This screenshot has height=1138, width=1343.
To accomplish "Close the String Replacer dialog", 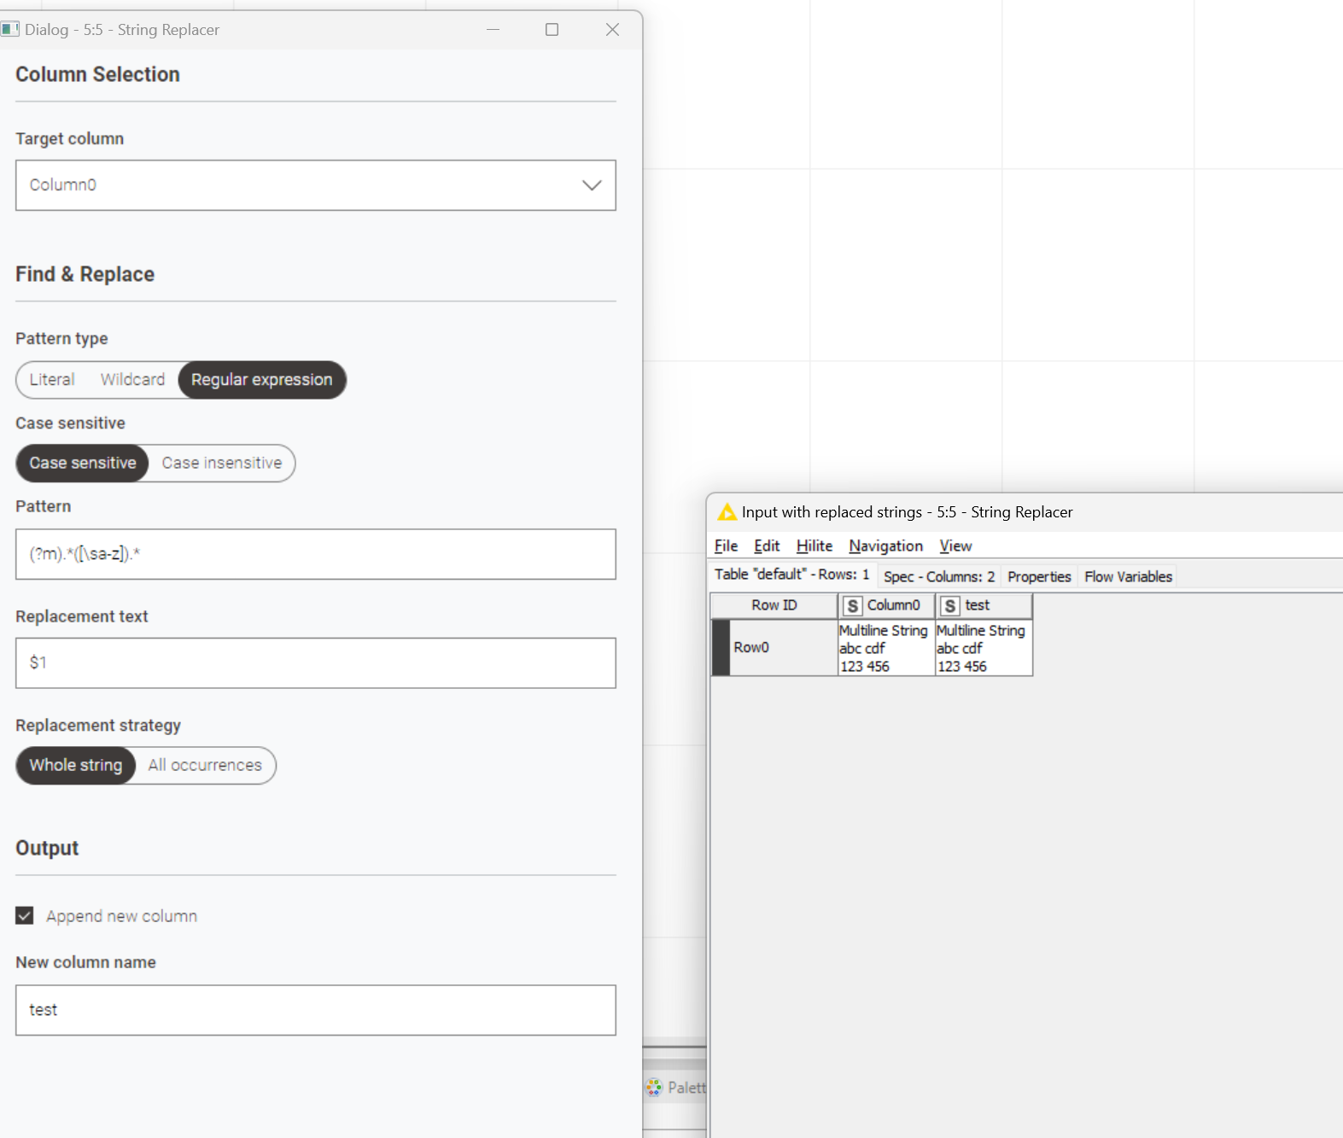I will pos(612,30).
